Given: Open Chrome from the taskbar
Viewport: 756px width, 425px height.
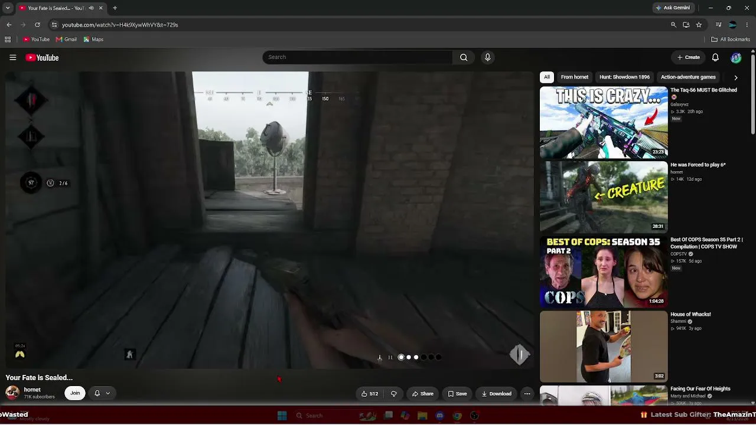Looking at the screenshot, I should [x=457, y=416].
